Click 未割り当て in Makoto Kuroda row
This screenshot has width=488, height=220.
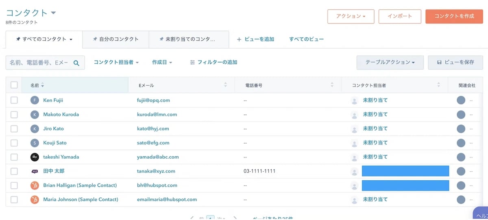click(375, 114)
